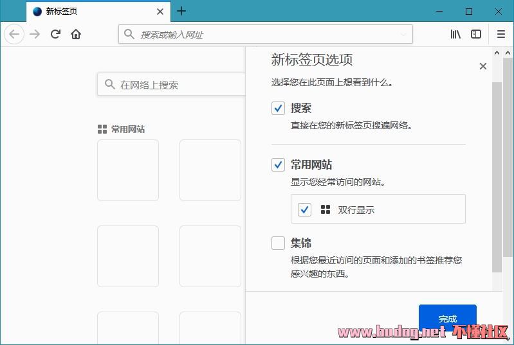Close the 新标签页选项 panel
Viewport: 514px width, 345px height.
click(483, 66)
